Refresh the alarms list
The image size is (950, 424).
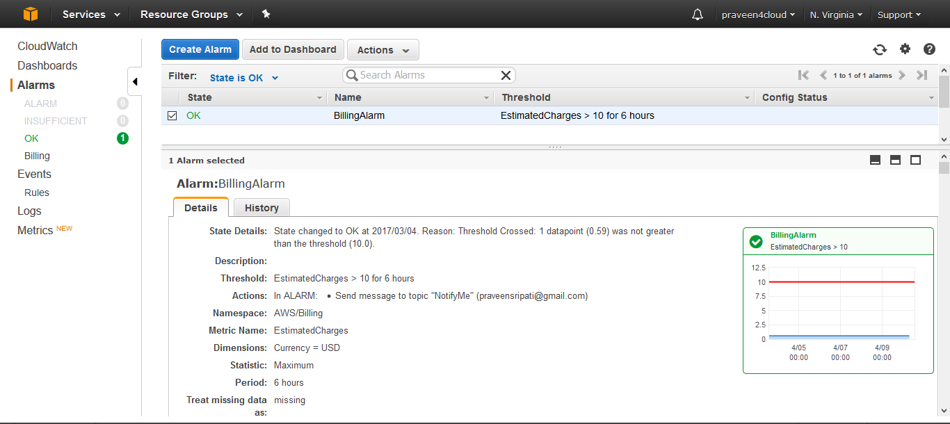[x=880, y=49]
